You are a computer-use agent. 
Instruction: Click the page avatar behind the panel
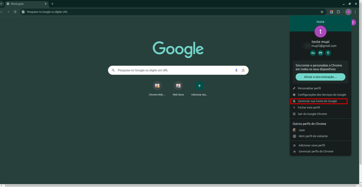click(x=354, y=23)
